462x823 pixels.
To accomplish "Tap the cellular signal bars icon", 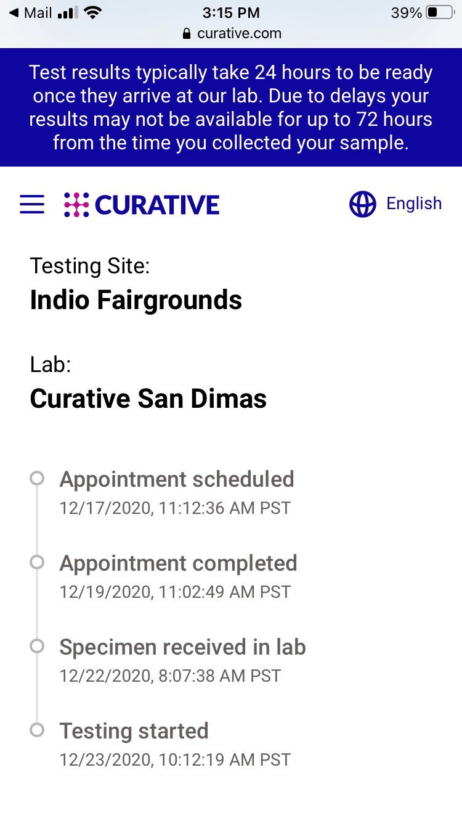I will 67,12.
